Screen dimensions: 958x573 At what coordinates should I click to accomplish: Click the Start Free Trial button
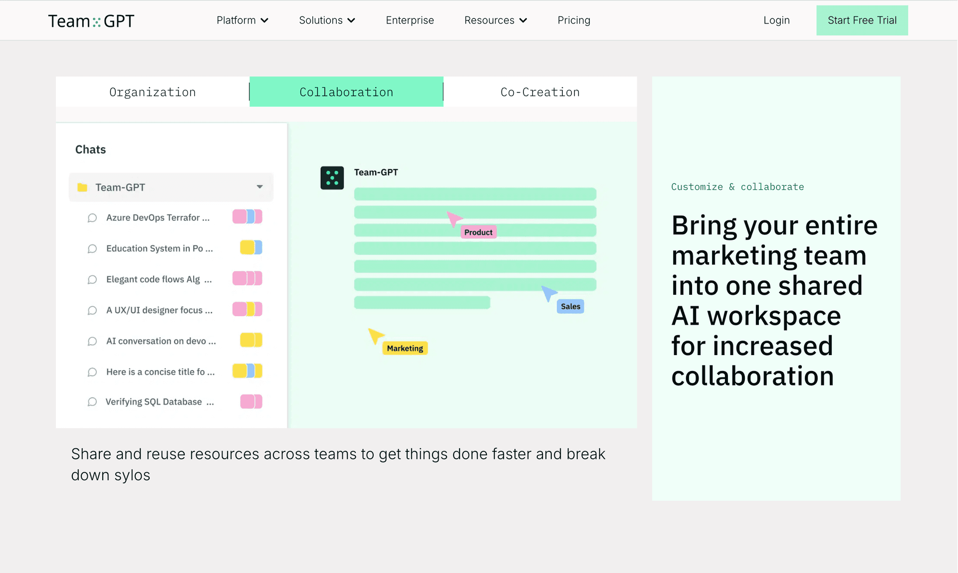[862, 20]
